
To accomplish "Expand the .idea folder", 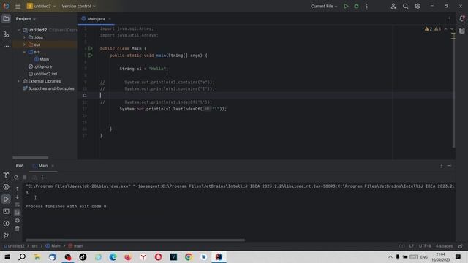I will 24,37.
